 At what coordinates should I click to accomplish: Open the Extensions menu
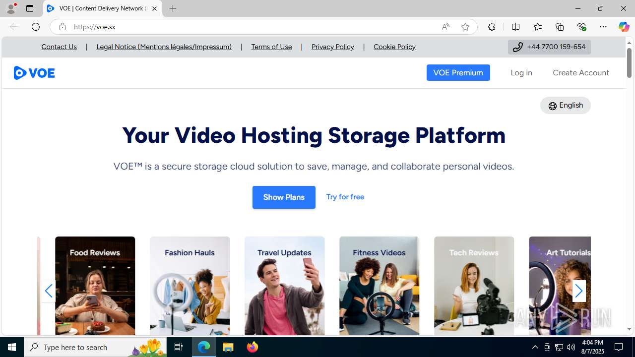[492, 27]
